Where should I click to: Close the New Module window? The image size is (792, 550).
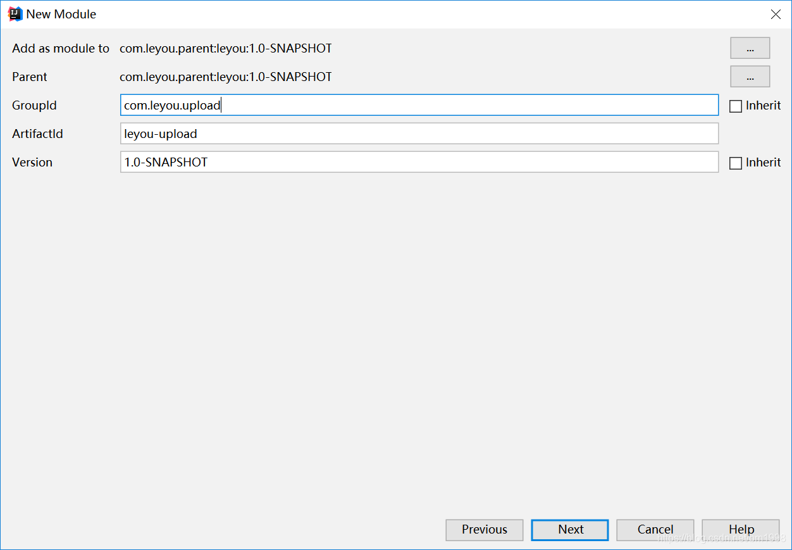[x=776, y=14]
